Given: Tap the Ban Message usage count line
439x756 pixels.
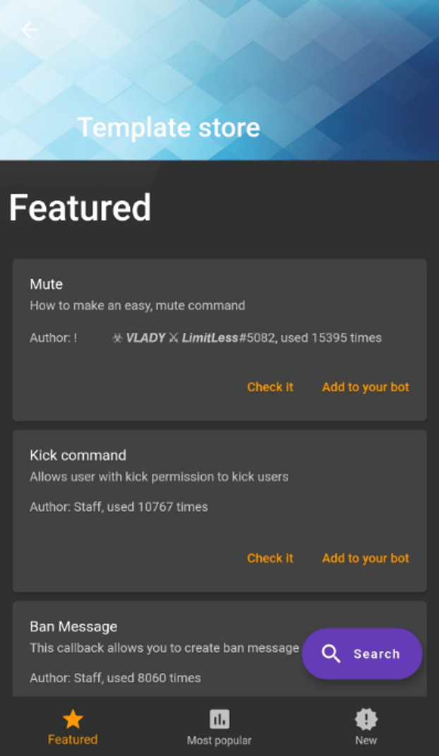Looking at the screenshot, I should 115,678.
